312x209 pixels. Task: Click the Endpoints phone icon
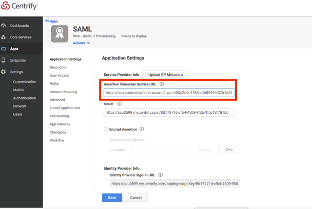pos(3,60)
